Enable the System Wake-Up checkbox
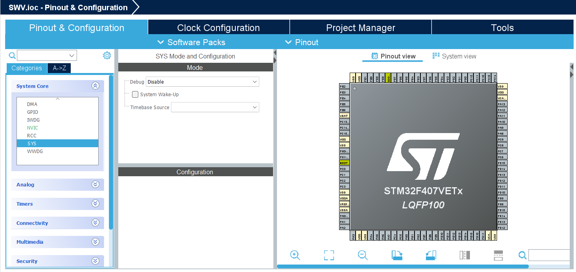 135,94
